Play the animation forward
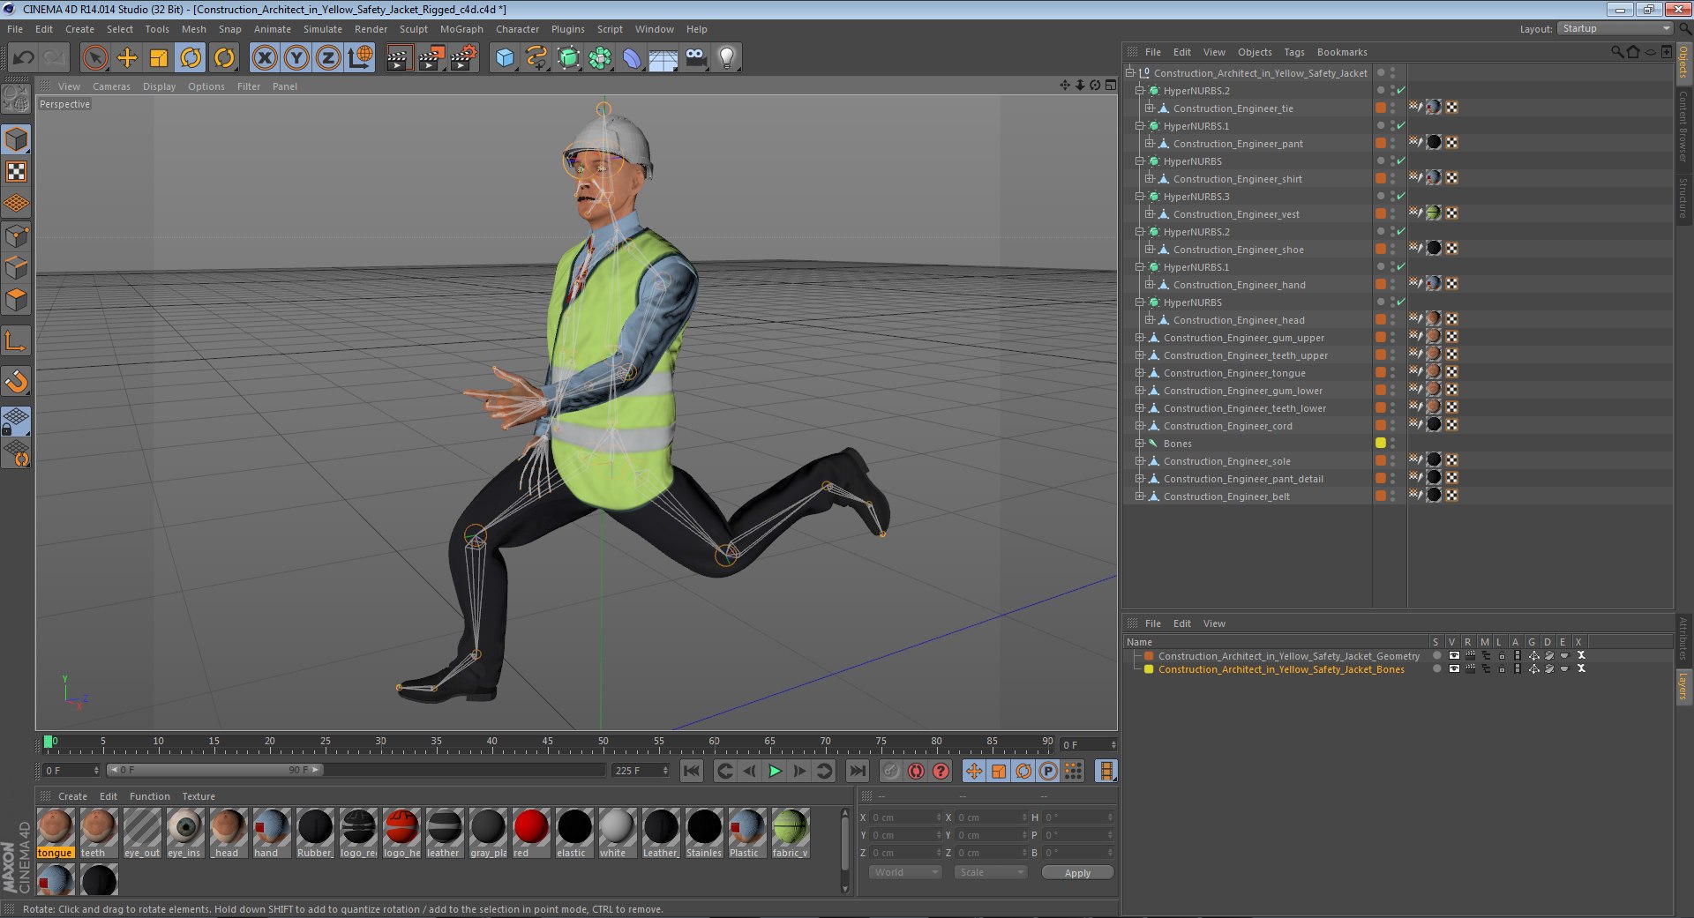The image size is (1694, 918). coord(774,771)
